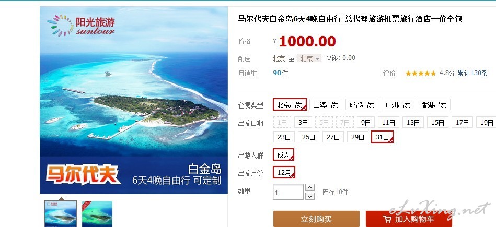This screenshot has width=496, height=227.
Task: Select the 北京出发 package option
Action: [290, 104]
